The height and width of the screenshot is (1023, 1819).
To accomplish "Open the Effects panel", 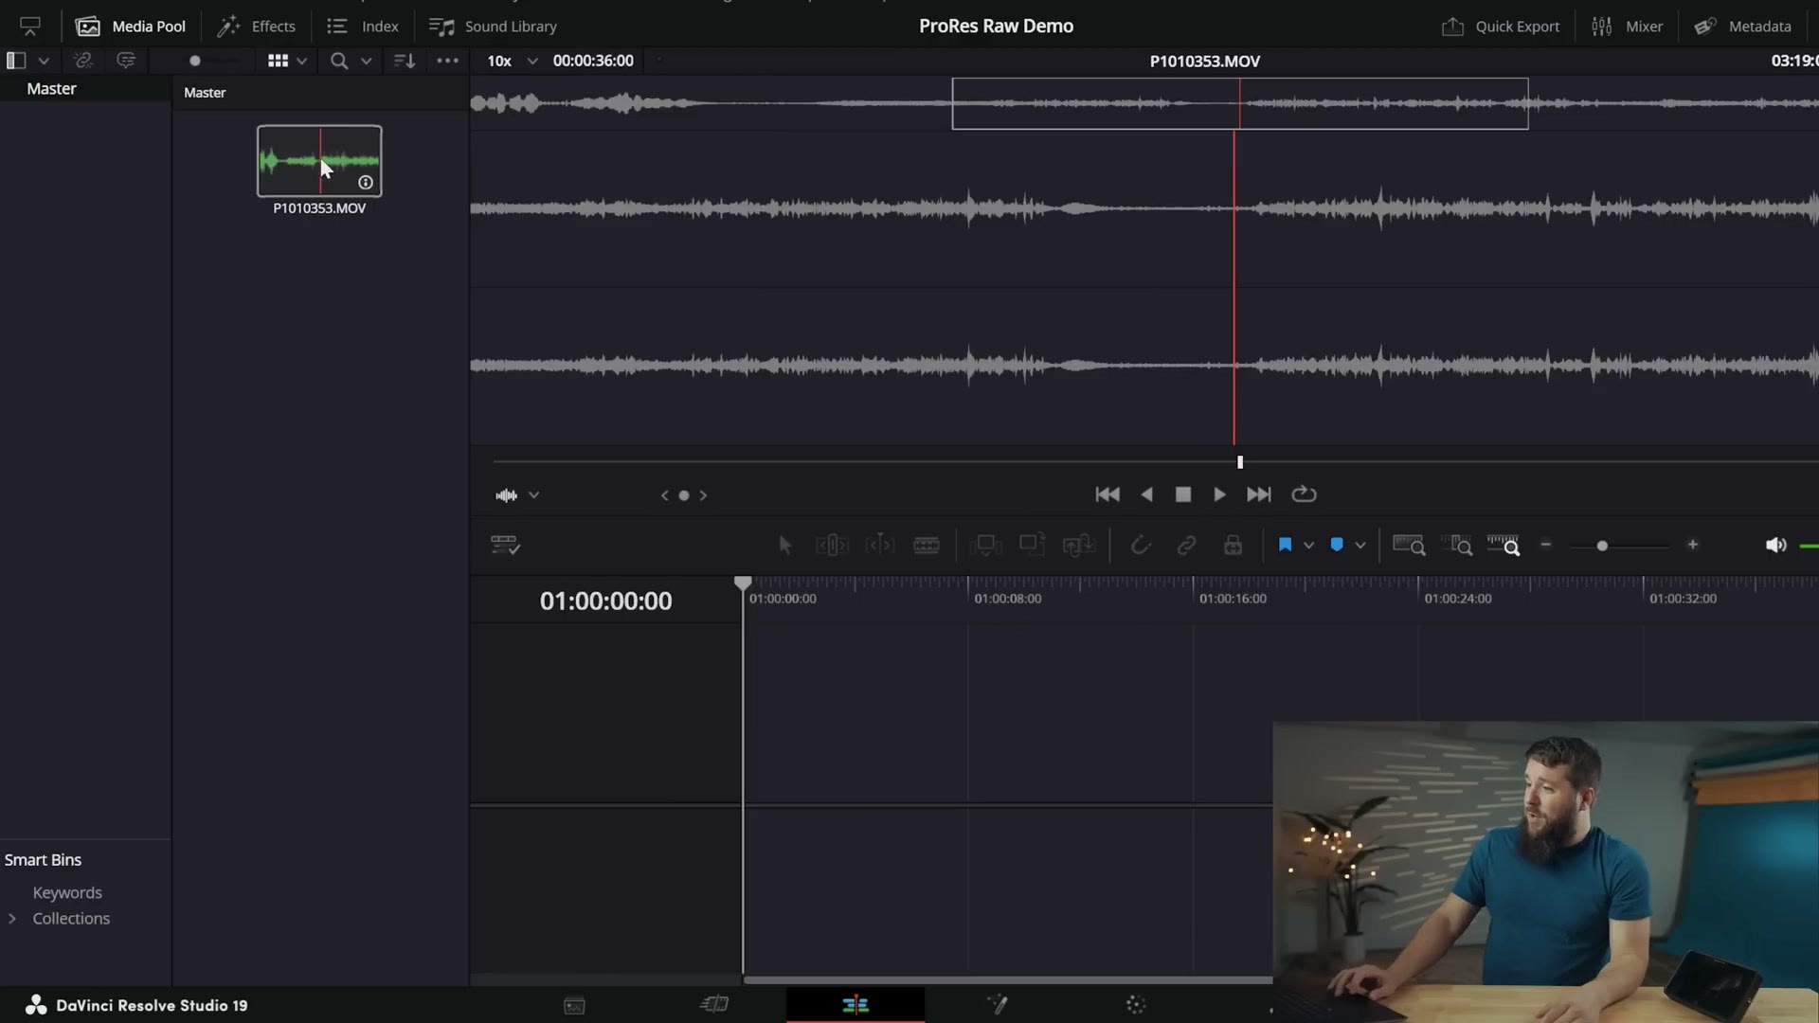I will (x=257, y=27).
